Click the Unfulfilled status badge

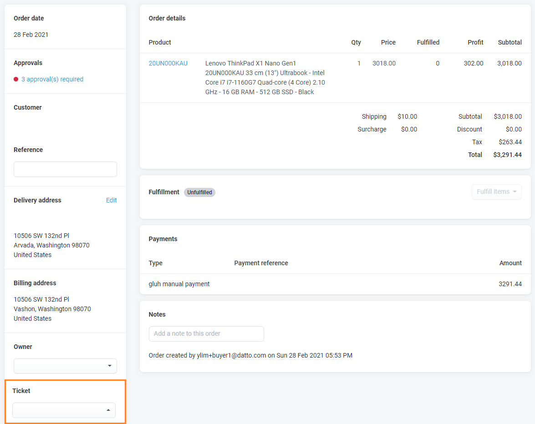[x=199, y=192]
